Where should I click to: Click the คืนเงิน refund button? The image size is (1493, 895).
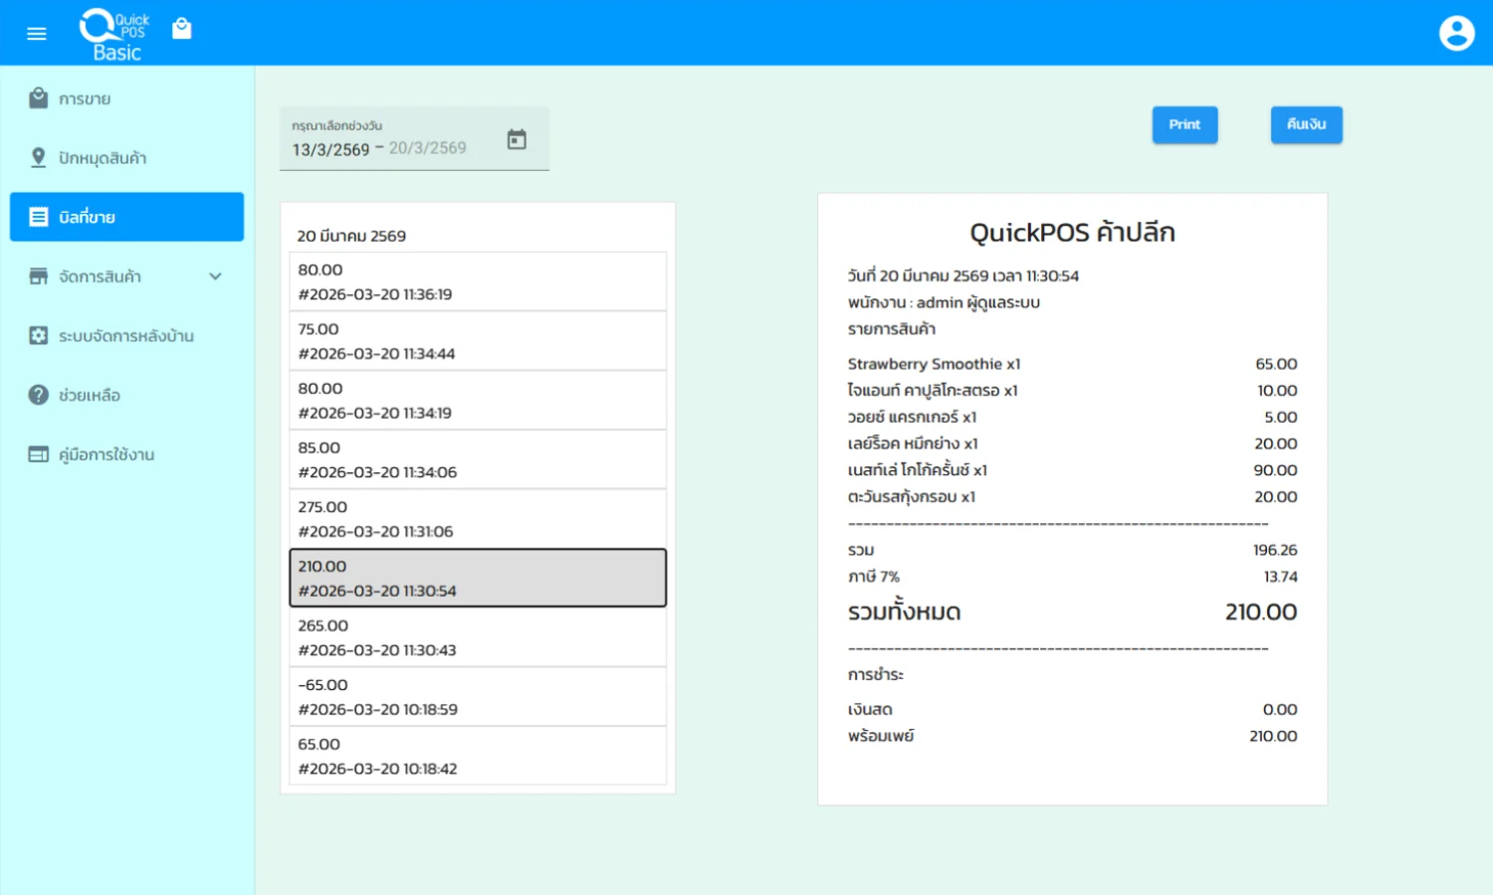[1306, 124]
